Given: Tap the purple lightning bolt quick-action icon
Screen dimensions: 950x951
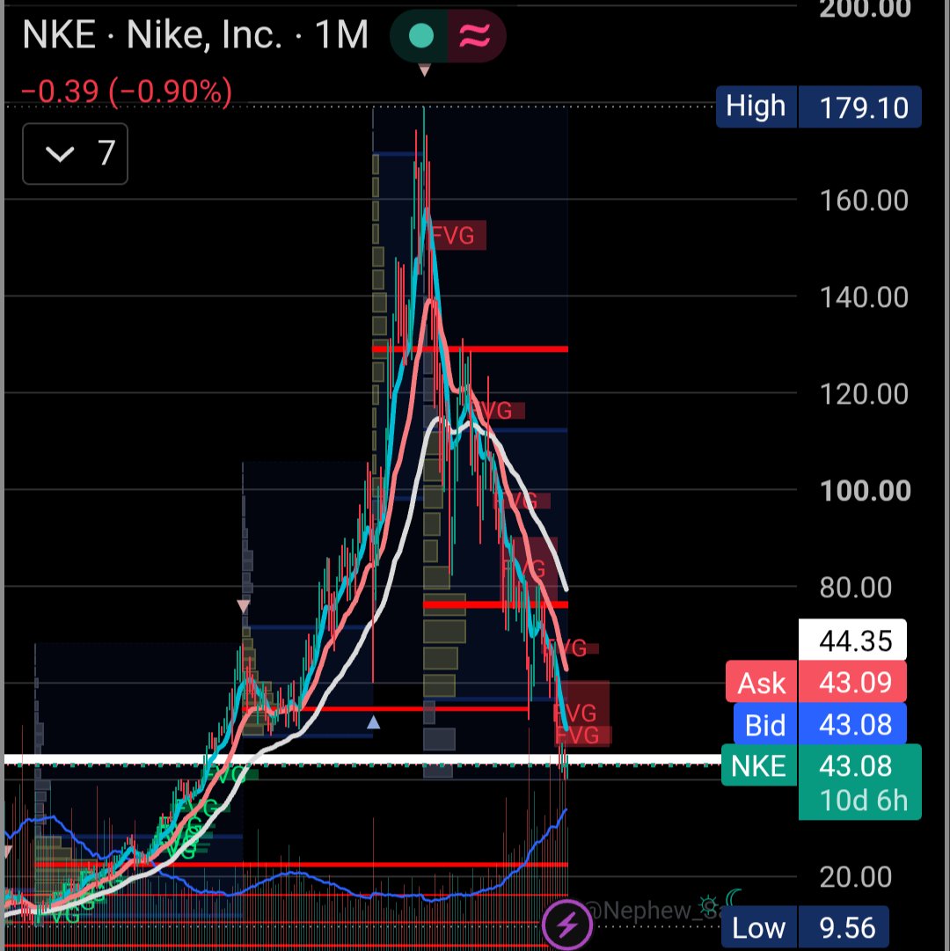Looking at the screenshot, I should click(567, 925).
